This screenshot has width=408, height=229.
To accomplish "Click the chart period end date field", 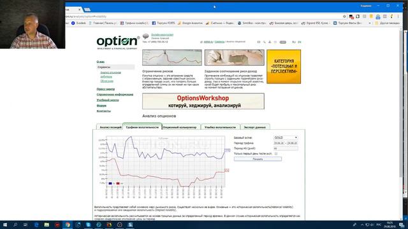I will pyautogui.click(x=292, y=143).
